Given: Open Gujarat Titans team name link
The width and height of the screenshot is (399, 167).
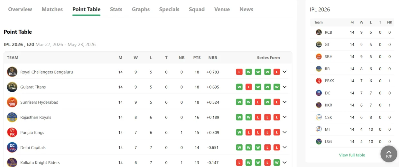Looking at the screenshot, I should [x=33, y=87].
